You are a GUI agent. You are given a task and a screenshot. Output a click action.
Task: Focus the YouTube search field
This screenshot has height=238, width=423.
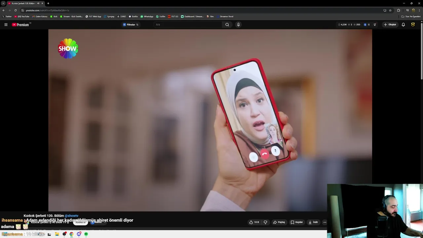pyautogui.click(x=188, y=24)
